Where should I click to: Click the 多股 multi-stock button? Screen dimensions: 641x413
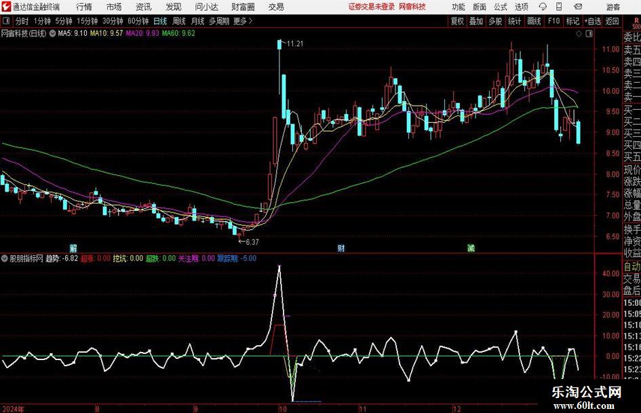point(495,21)
